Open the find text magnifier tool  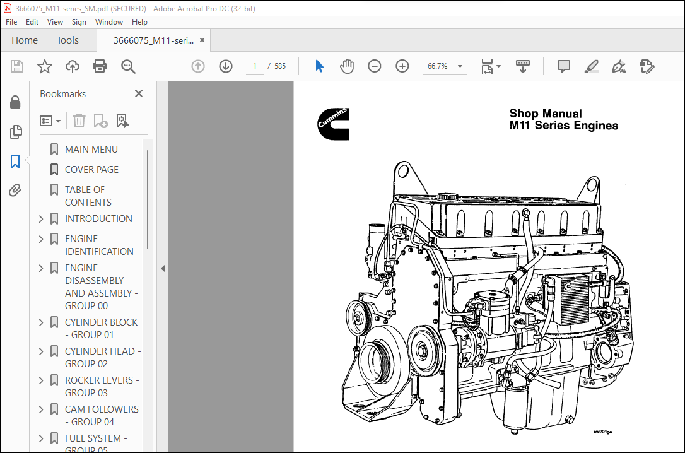click(128, 66)
